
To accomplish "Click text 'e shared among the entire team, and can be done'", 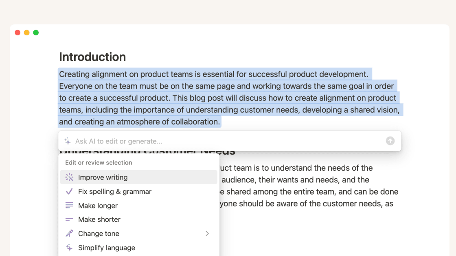I will (x=309, y=191).
